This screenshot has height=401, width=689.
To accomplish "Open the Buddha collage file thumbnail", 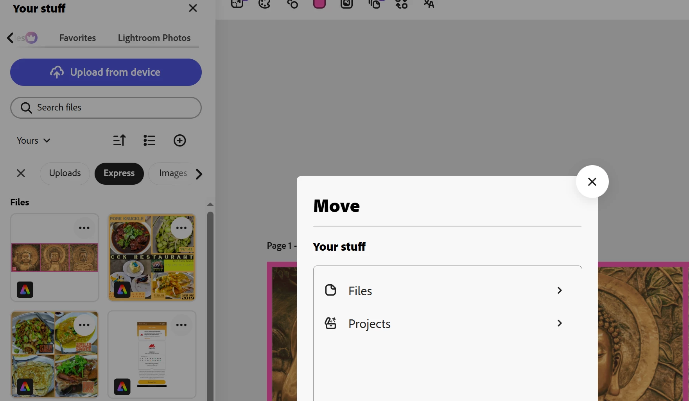I will (55, 258).
